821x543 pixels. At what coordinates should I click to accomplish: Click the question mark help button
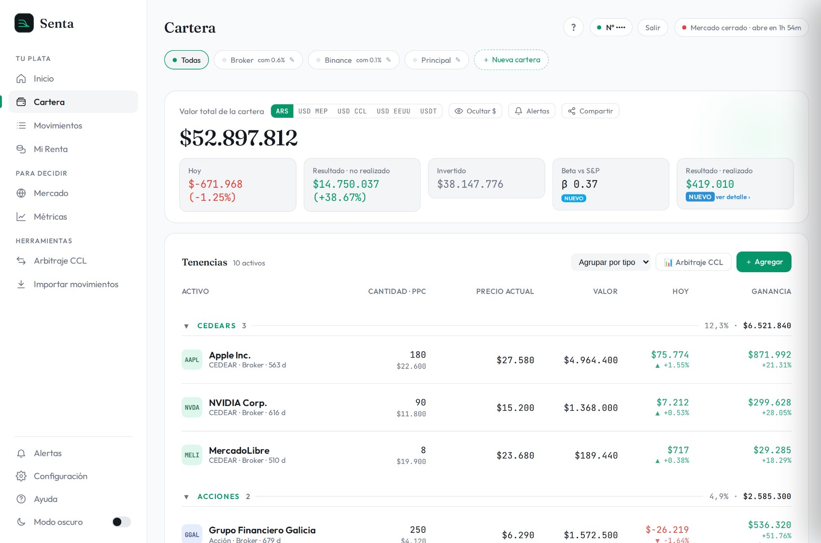pos(573,28)
